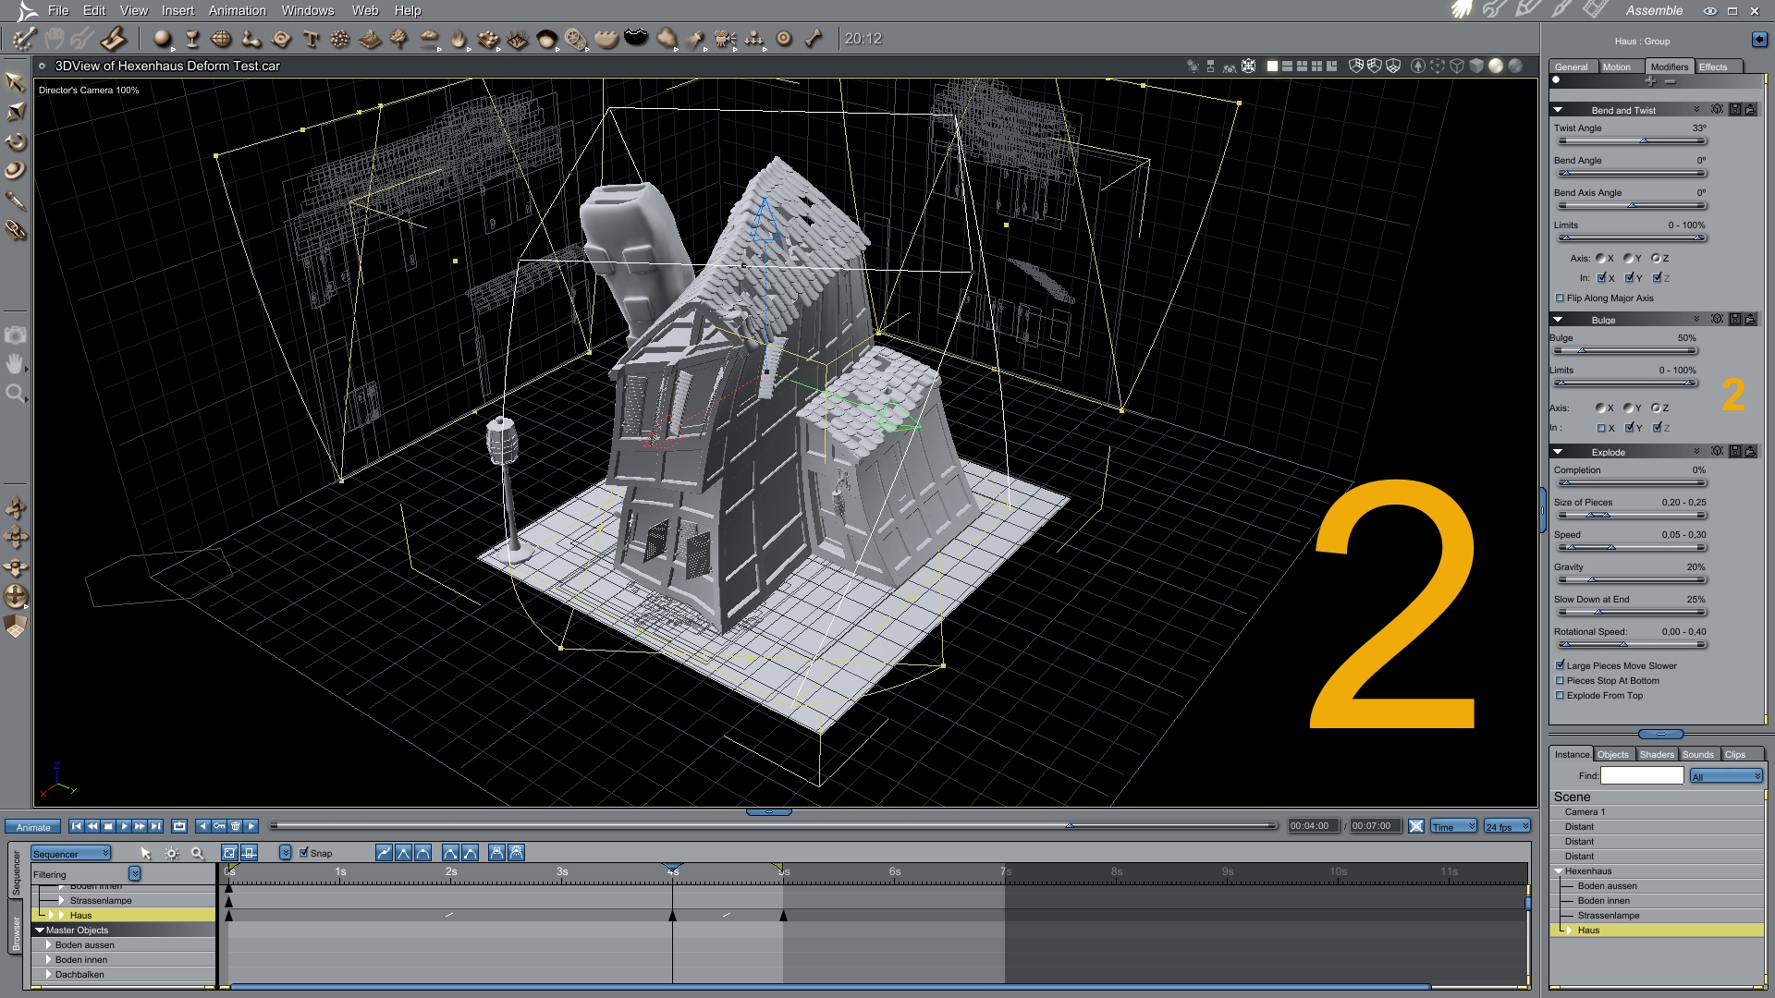1775x998 pixels.
Task: Insert a text object with the T tool
Action: click(311, 39)
